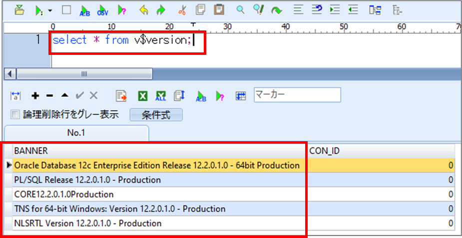
Task: Run SQL with green play icon
Action: click(39, 10)
